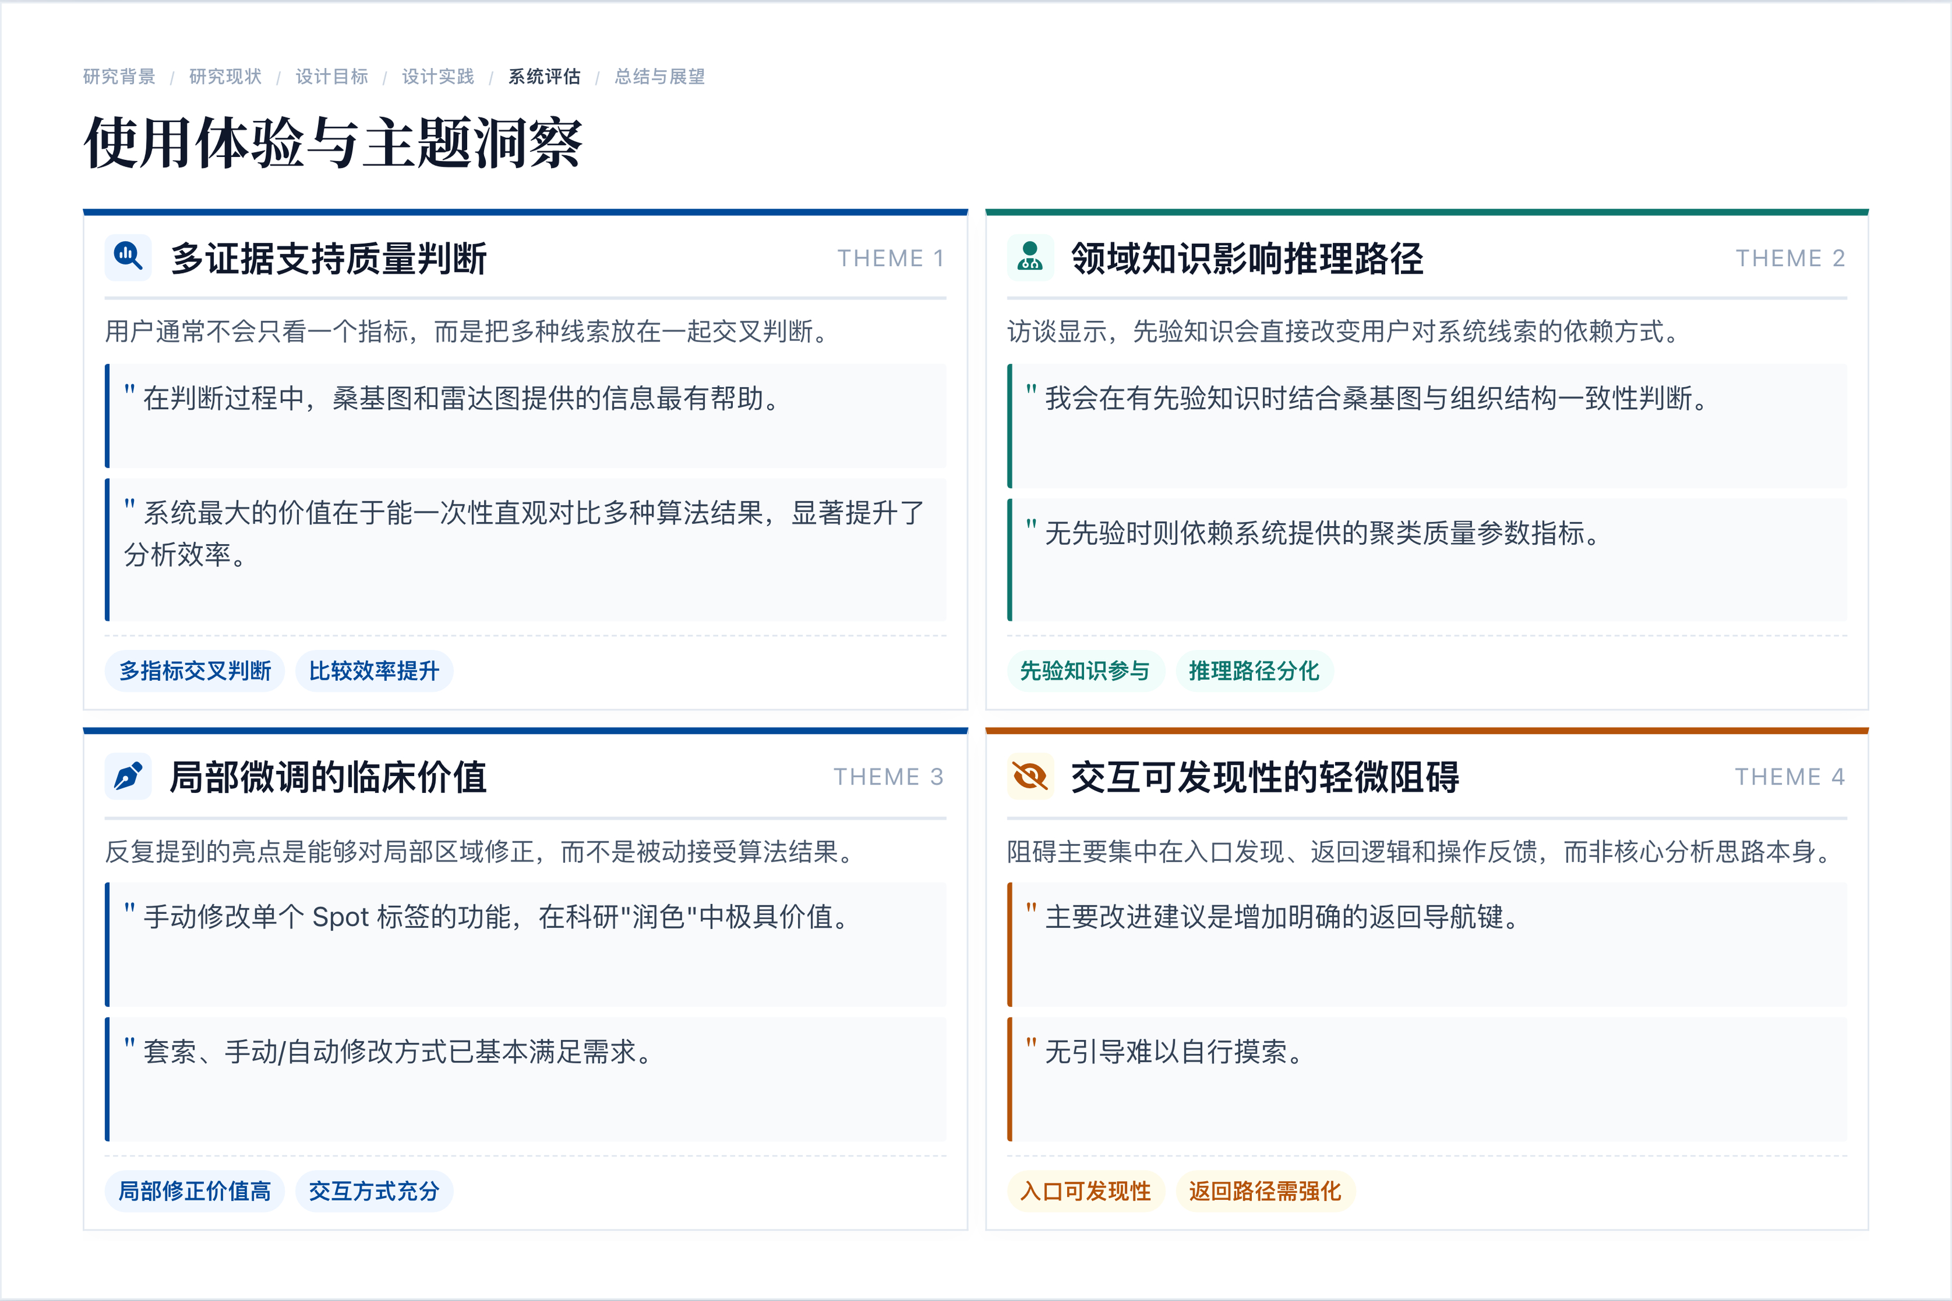Click the active 系统评估 breadcrumb
The height and width of the screenshot is (1301, 1952).
544,77
